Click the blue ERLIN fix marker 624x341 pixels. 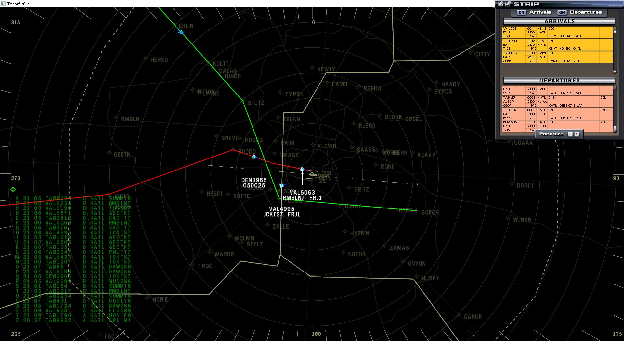tap(181, 32)
